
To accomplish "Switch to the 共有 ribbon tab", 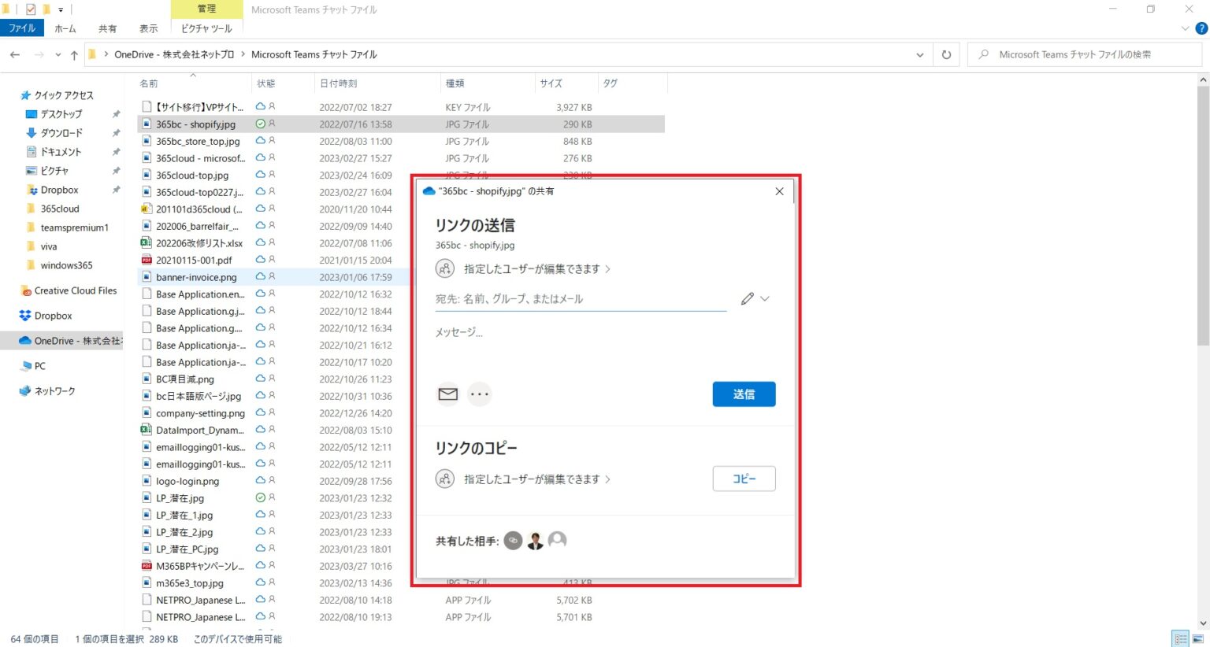I will [x=107, y=28].
